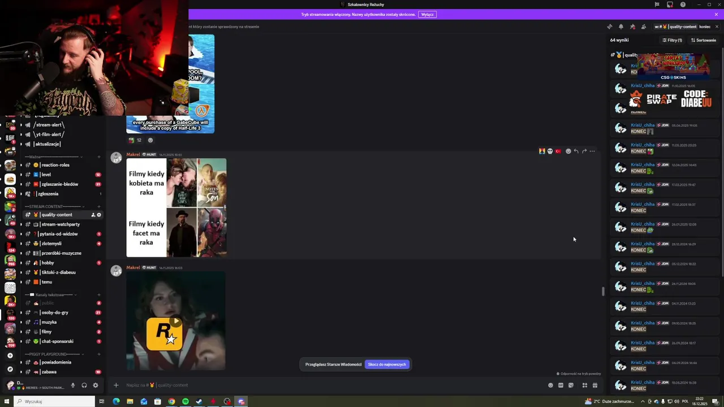The image size is (724, 407).
Task: Invite people to quality-content channel
Action: click(93, 215)
